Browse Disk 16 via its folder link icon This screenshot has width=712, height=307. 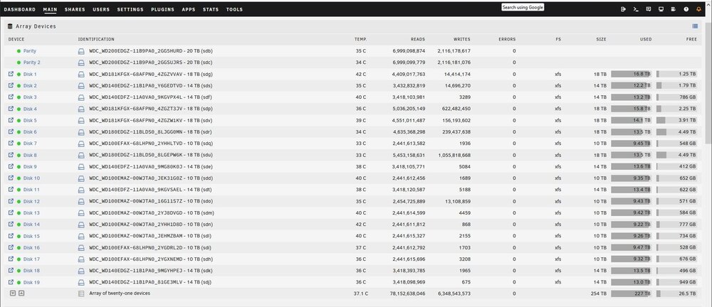[11, 247]
